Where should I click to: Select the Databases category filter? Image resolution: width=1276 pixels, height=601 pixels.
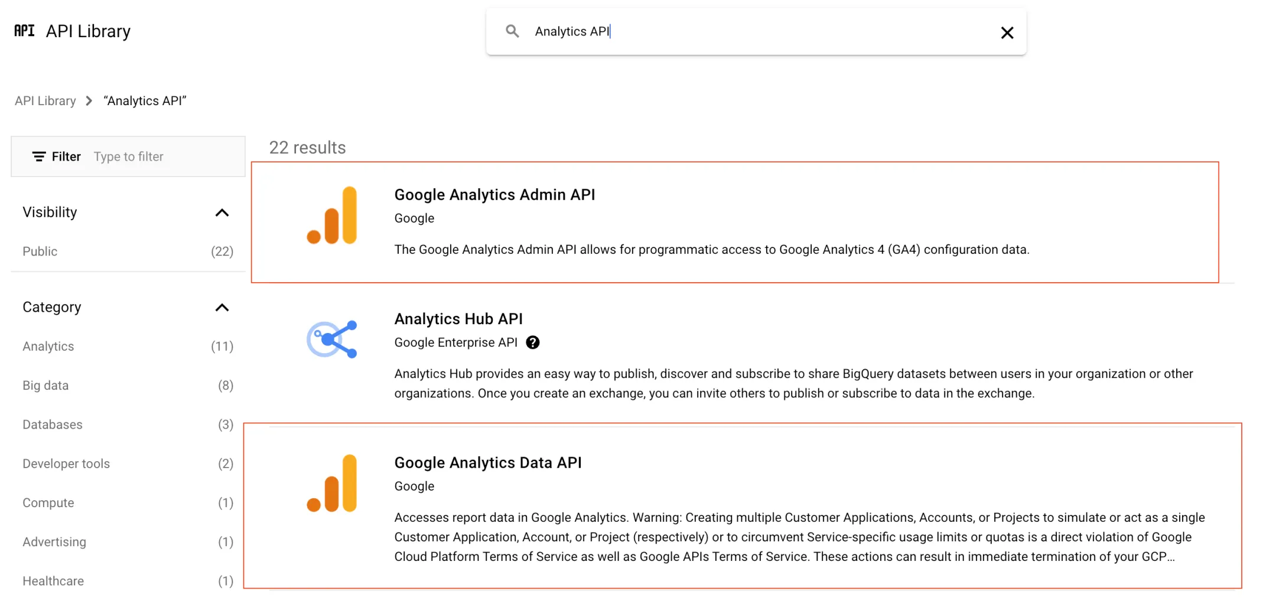point(53,424)
